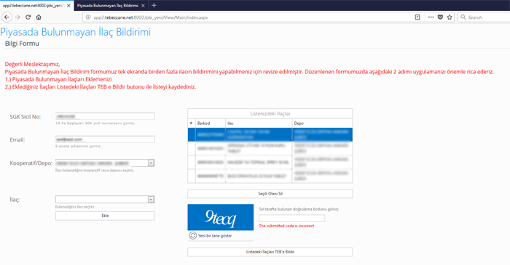This screenshot has width=510, height=265.
Task: Submit with Listedeki İlaçları TEB'e Bildir
Action: point(270,252)
